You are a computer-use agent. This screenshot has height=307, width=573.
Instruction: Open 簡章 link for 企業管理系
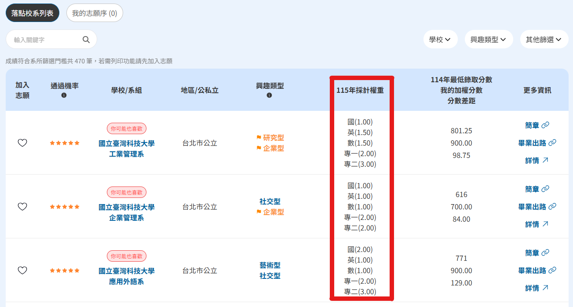(537, 189)
